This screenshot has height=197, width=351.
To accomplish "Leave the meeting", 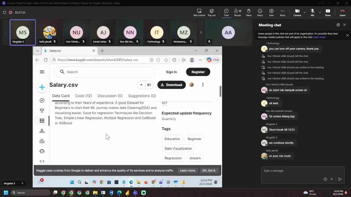I will (342, 13).
